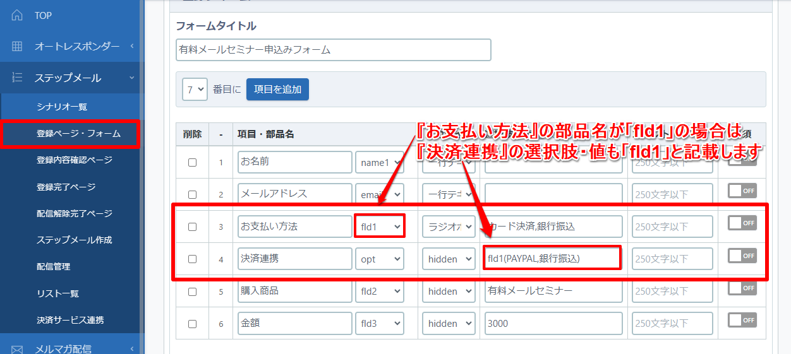Click the ステップメール list icon

pos(18,78)
